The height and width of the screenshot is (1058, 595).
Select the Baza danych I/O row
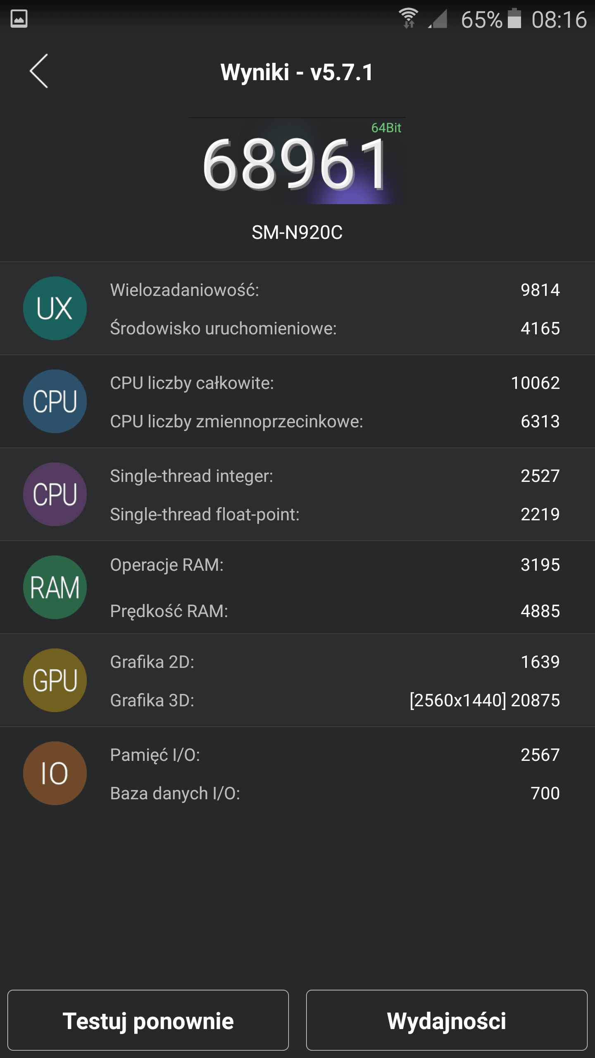click(x=335, y=793)
